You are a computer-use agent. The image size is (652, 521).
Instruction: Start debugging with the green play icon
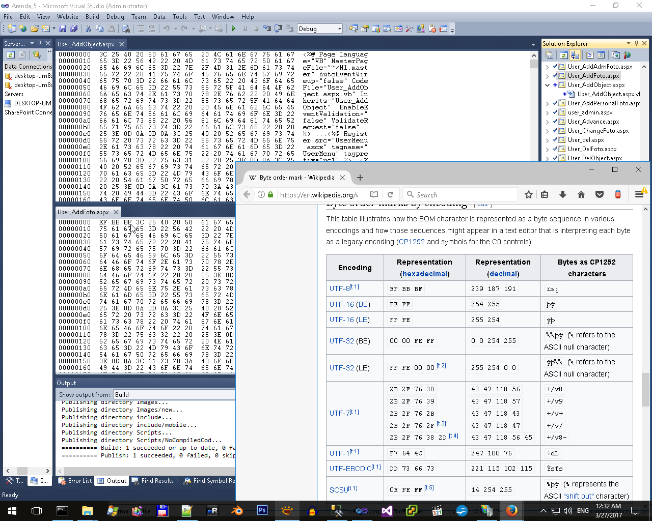coord(233,29)
